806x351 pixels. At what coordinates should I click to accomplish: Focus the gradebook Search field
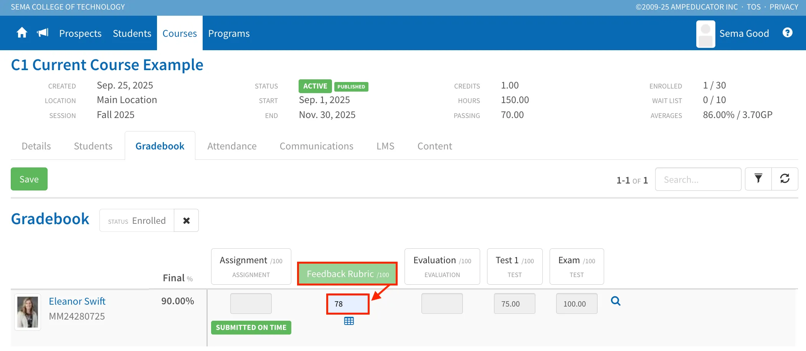click(x=698, y=179)
